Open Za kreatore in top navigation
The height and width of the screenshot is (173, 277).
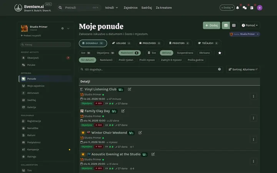click(x=164, y=8)
